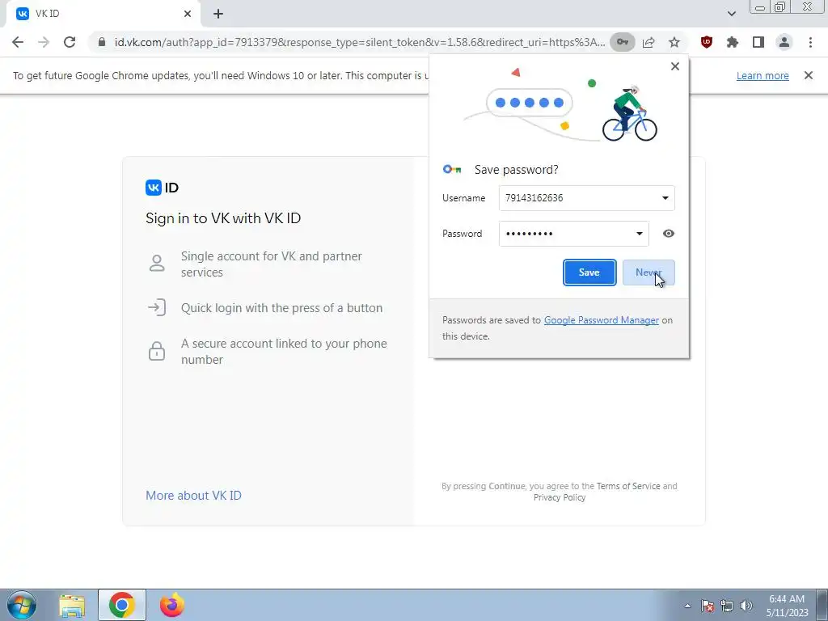828x621 pixels.
Task: Expand the Password dropdown arrow
Action: pyautogui.click(x=639, y=234)
